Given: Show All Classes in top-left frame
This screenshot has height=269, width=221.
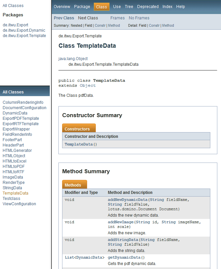Looking at the screenshot, I should point(13,6).
